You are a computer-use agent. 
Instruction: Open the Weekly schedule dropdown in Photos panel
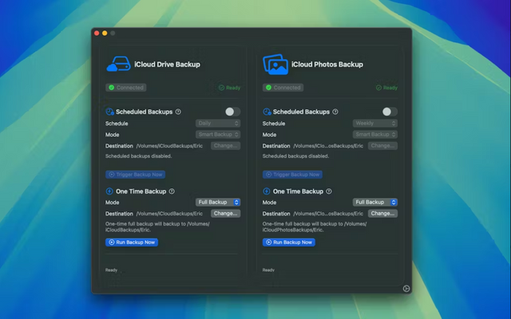coord(375,123)
